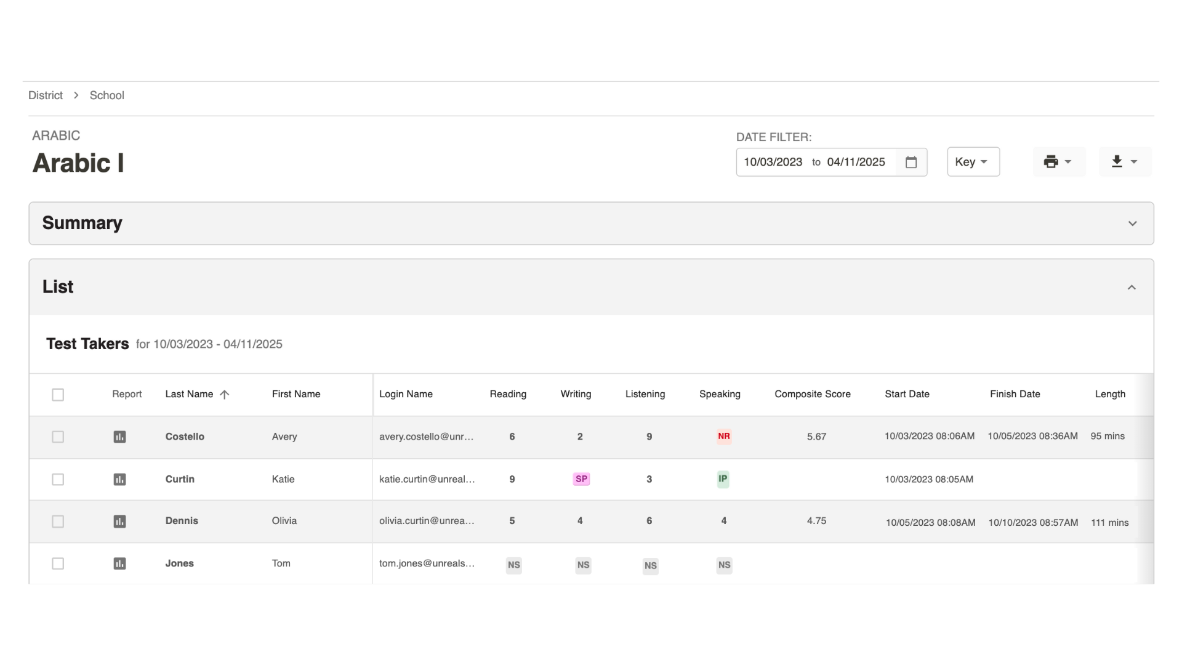This screenshot has width=1182, height=665.
Task: Open the Key dropdown
Action: tap(973, 162)
